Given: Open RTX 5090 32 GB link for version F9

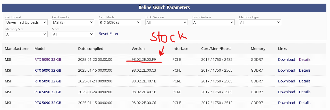Looking at the screenshot, I should coord(48,60).
